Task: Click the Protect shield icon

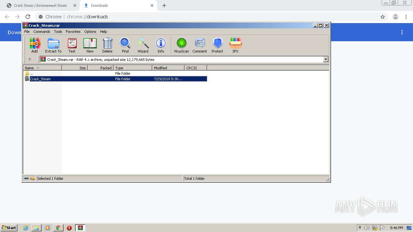Action: (217, 45)
